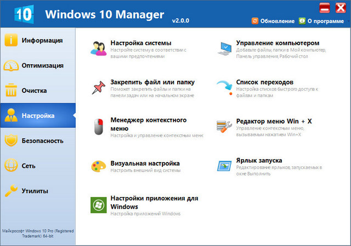
Task: Click the Безопасность shield icon
Action: (x=11, y=140)
